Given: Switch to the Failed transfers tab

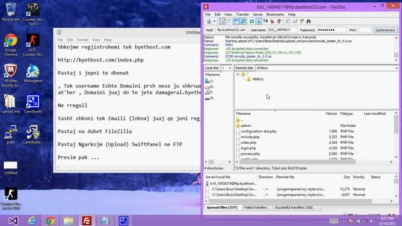Looking at the screenshot, I should (256, 208).
